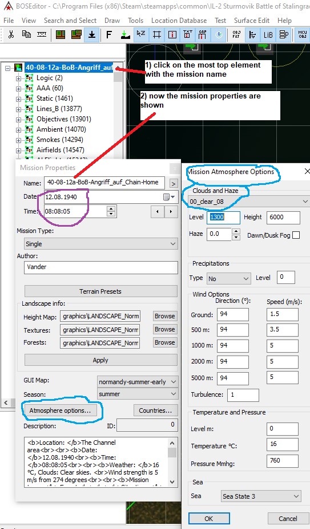Click the Terrain Presets button
310x529 pixels.
pyautogui.click(x=101, y=291)
